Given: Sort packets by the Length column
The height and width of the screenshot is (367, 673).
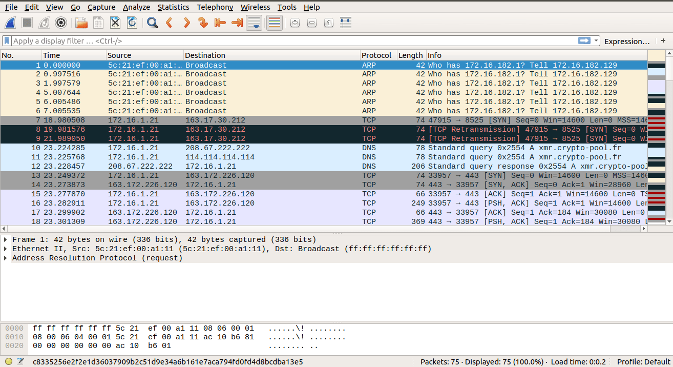Looking at the screenshot, I should point(412,55).
